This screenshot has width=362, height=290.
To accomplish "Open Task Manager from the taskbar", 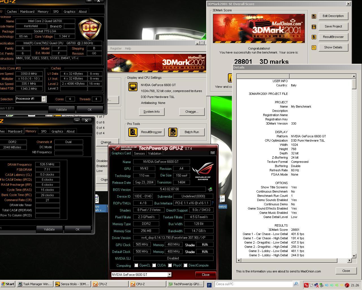I will click(x=35, y=284).
